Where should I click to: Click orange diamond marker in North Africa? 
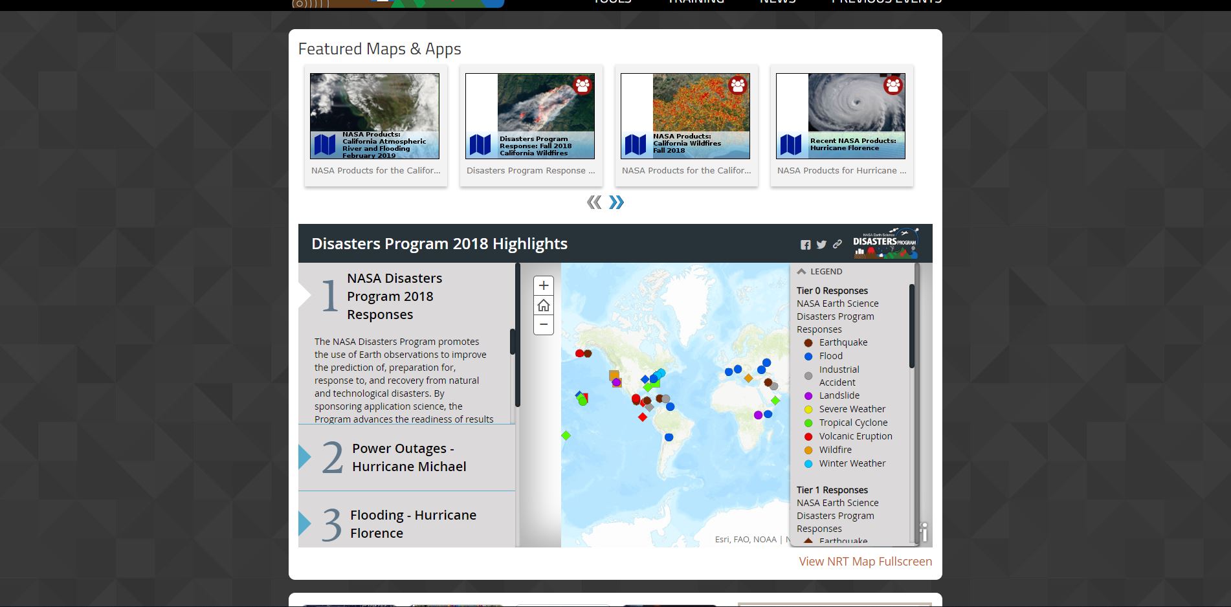click(x=748, y=378)
